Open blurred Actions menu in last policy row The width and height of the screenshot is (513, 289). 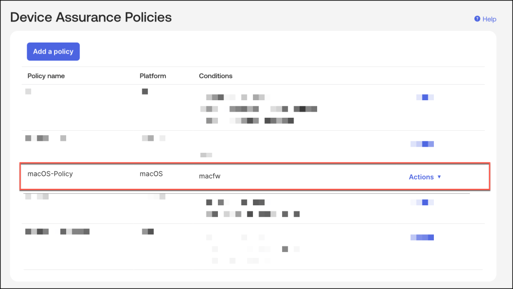(422, 237)
